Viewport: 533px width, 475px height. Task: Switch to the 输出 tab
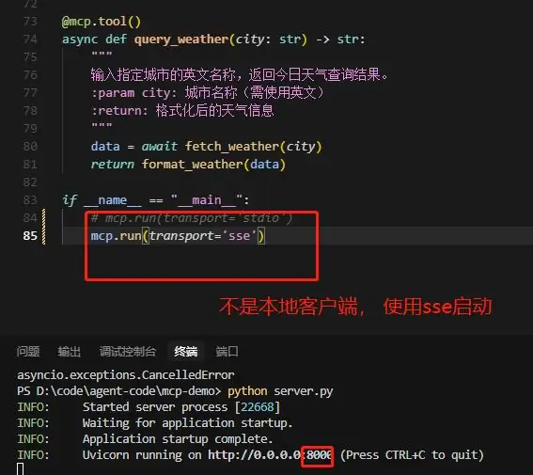(70, 351)
